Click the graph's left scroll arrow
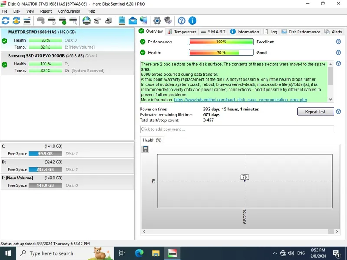 click(144, 231)
